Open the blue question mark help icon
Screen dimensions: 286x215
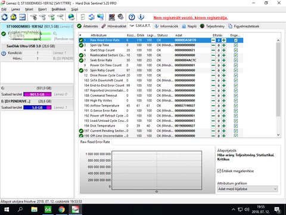click(132, 17)
